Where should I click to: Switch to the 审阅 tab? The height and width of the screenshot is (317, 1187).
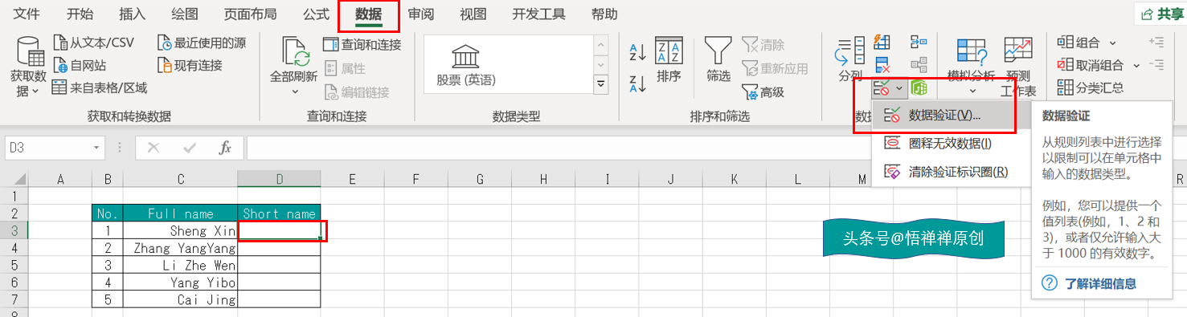click(420, 14)
